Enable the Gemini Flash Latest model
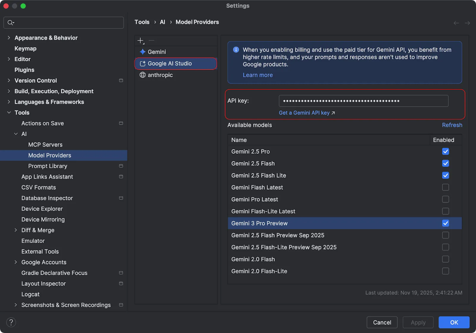Image resolution: width=476 pixels, height=333 pixels. click(x=445, y=188)
